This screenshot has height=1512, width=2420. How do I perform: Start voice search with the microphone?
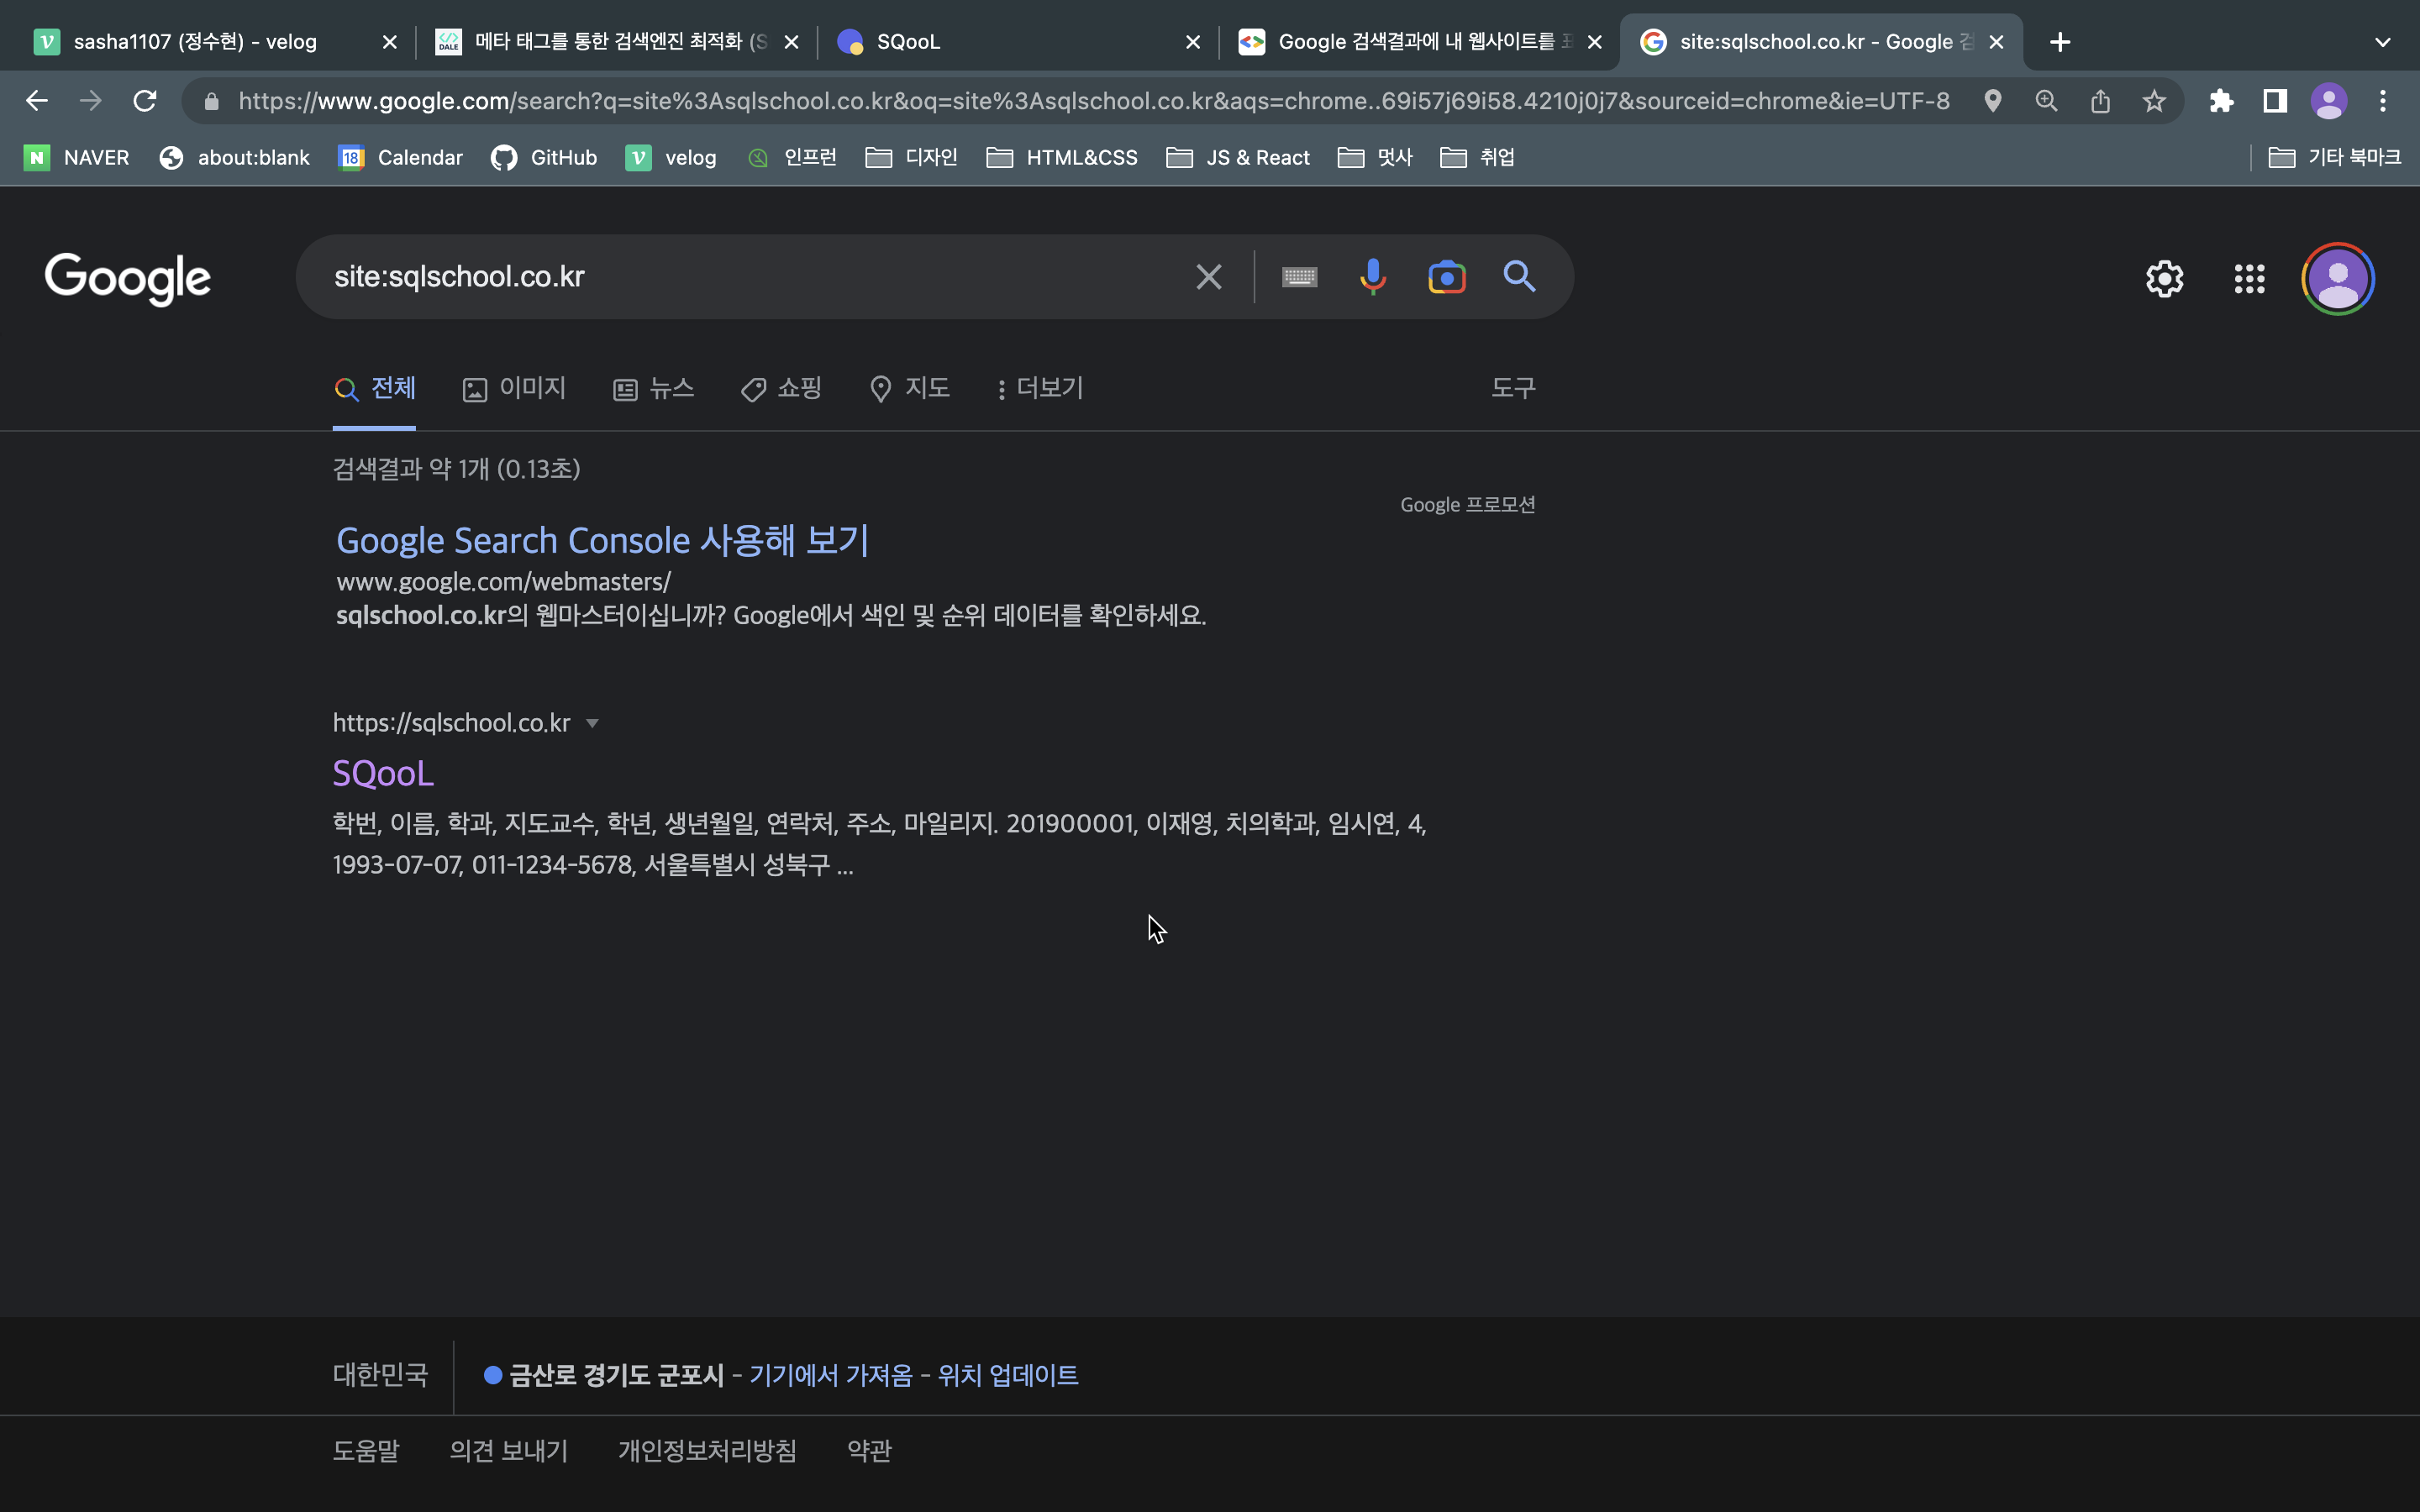[1373, 277]
